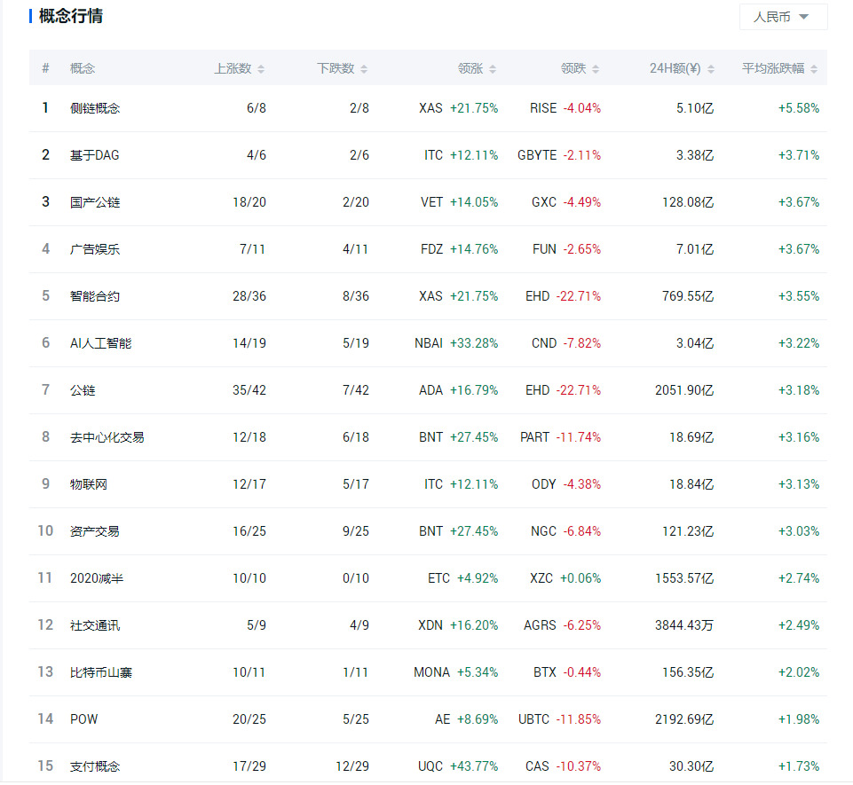
Task: Select the POW concept
Action: point(83,719)
